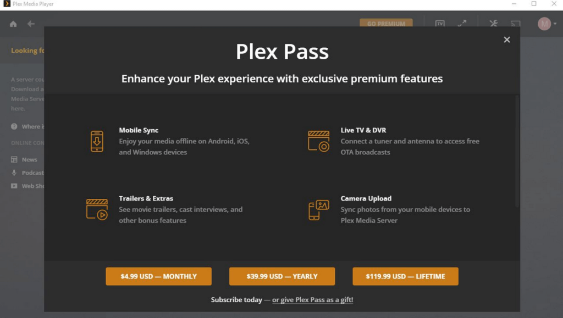Click the Camera Upload feature icon
This screenshot has width=563, height=318.
(319, 210)
